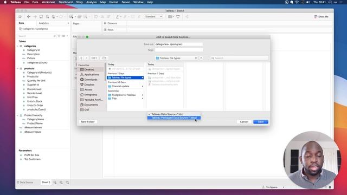Select Downloads in Favourites sidebar

coord(91,80)
